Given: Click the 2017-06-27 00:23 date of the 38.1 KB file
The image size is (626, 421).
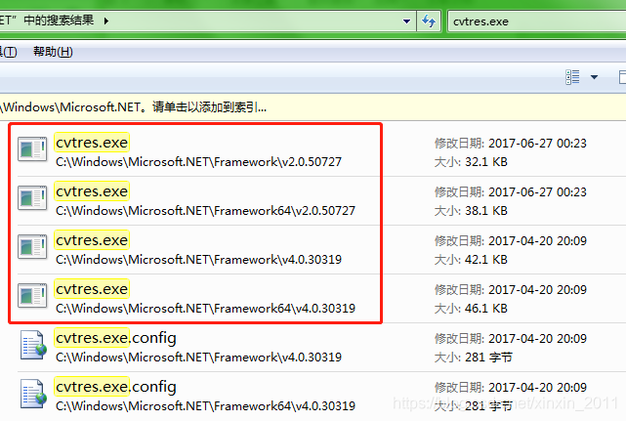Looking at the screenshot, I should pos(537,191).
